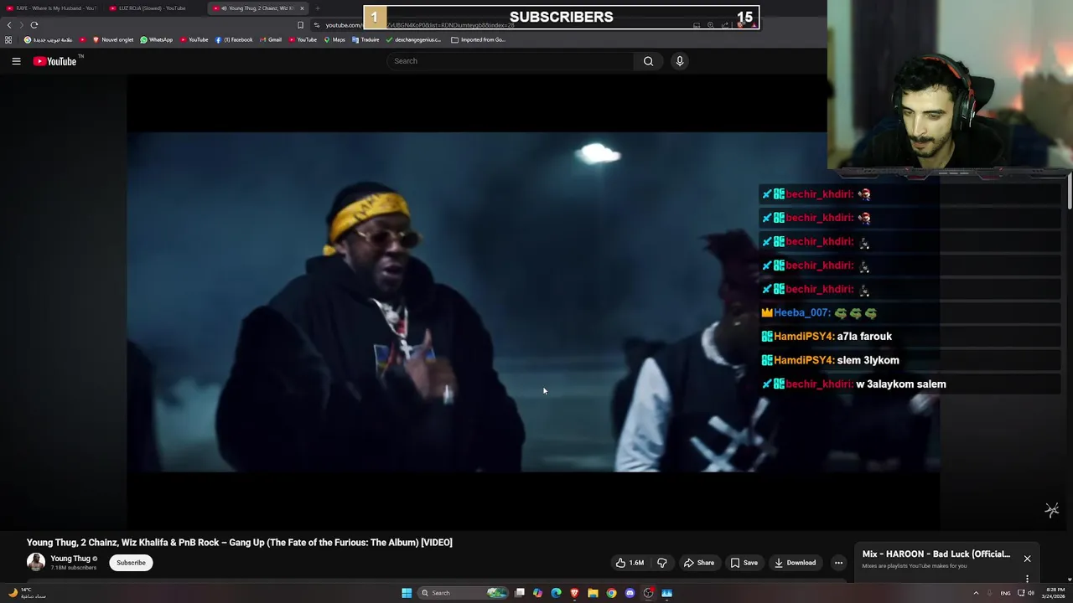
Task: Switch the ENG input language indicator
Action: pyautogui.click(x=1005, y=593)
